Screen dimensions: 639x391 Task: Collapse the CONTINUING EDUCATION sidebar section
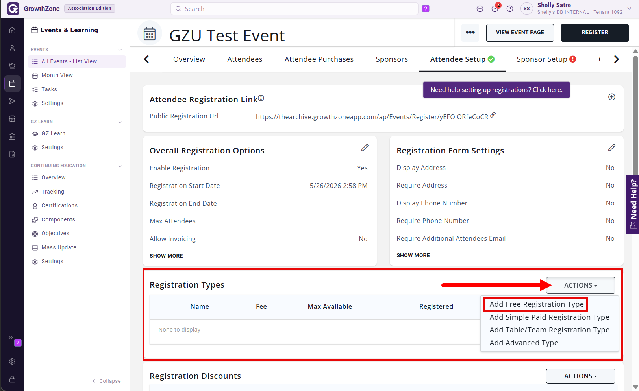point(120,166)
